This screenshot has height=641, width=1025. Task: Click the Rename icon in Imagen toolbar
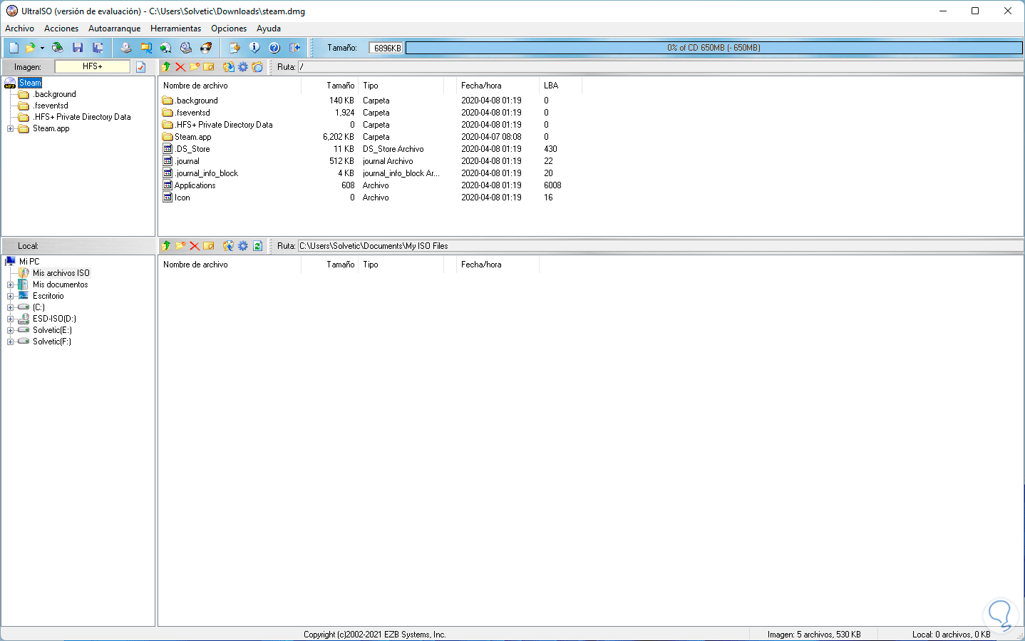[x=209, y=67]
